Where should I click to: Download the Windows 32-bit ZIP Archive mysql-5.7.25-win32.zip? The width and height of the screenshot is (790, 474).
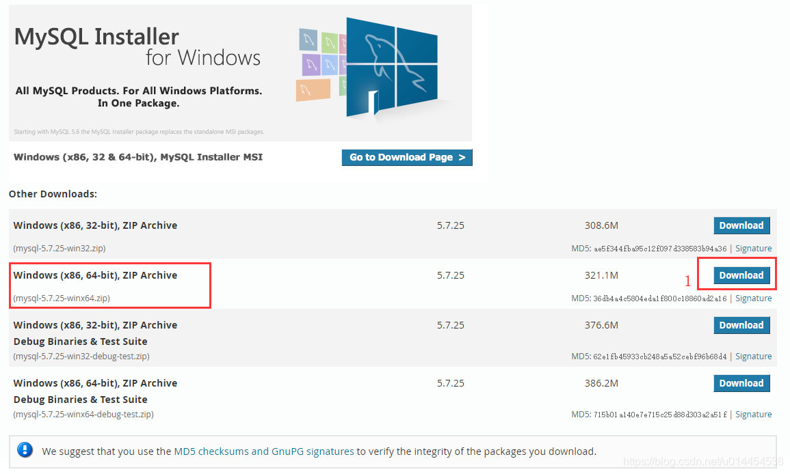pyautogui.click(x=741, y=225)
